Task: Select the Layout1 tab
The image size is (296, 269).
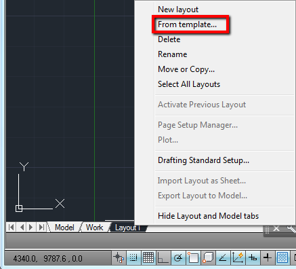Action: click(127, 228)
